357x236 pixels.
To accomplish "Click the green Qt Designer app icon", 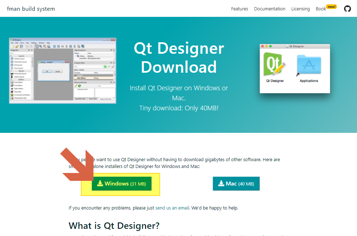I will tap(275, 64).
